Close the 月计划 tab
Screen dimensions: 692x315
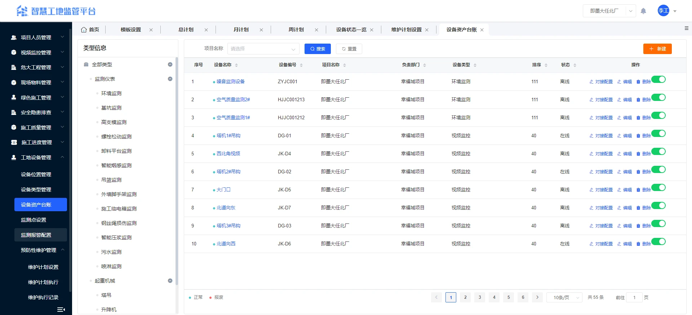click(x=261, y=30)
